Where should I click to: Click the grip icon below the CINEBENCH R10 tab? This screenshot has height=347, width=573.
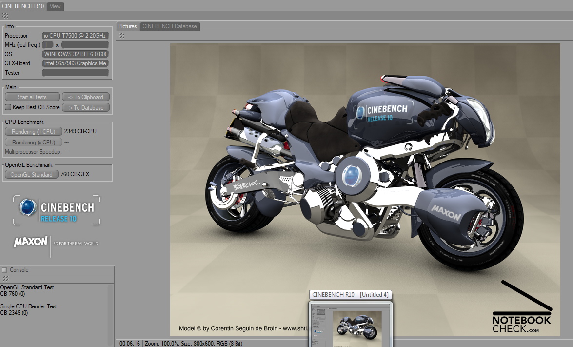pyautogui.click(x=5, y=16)
